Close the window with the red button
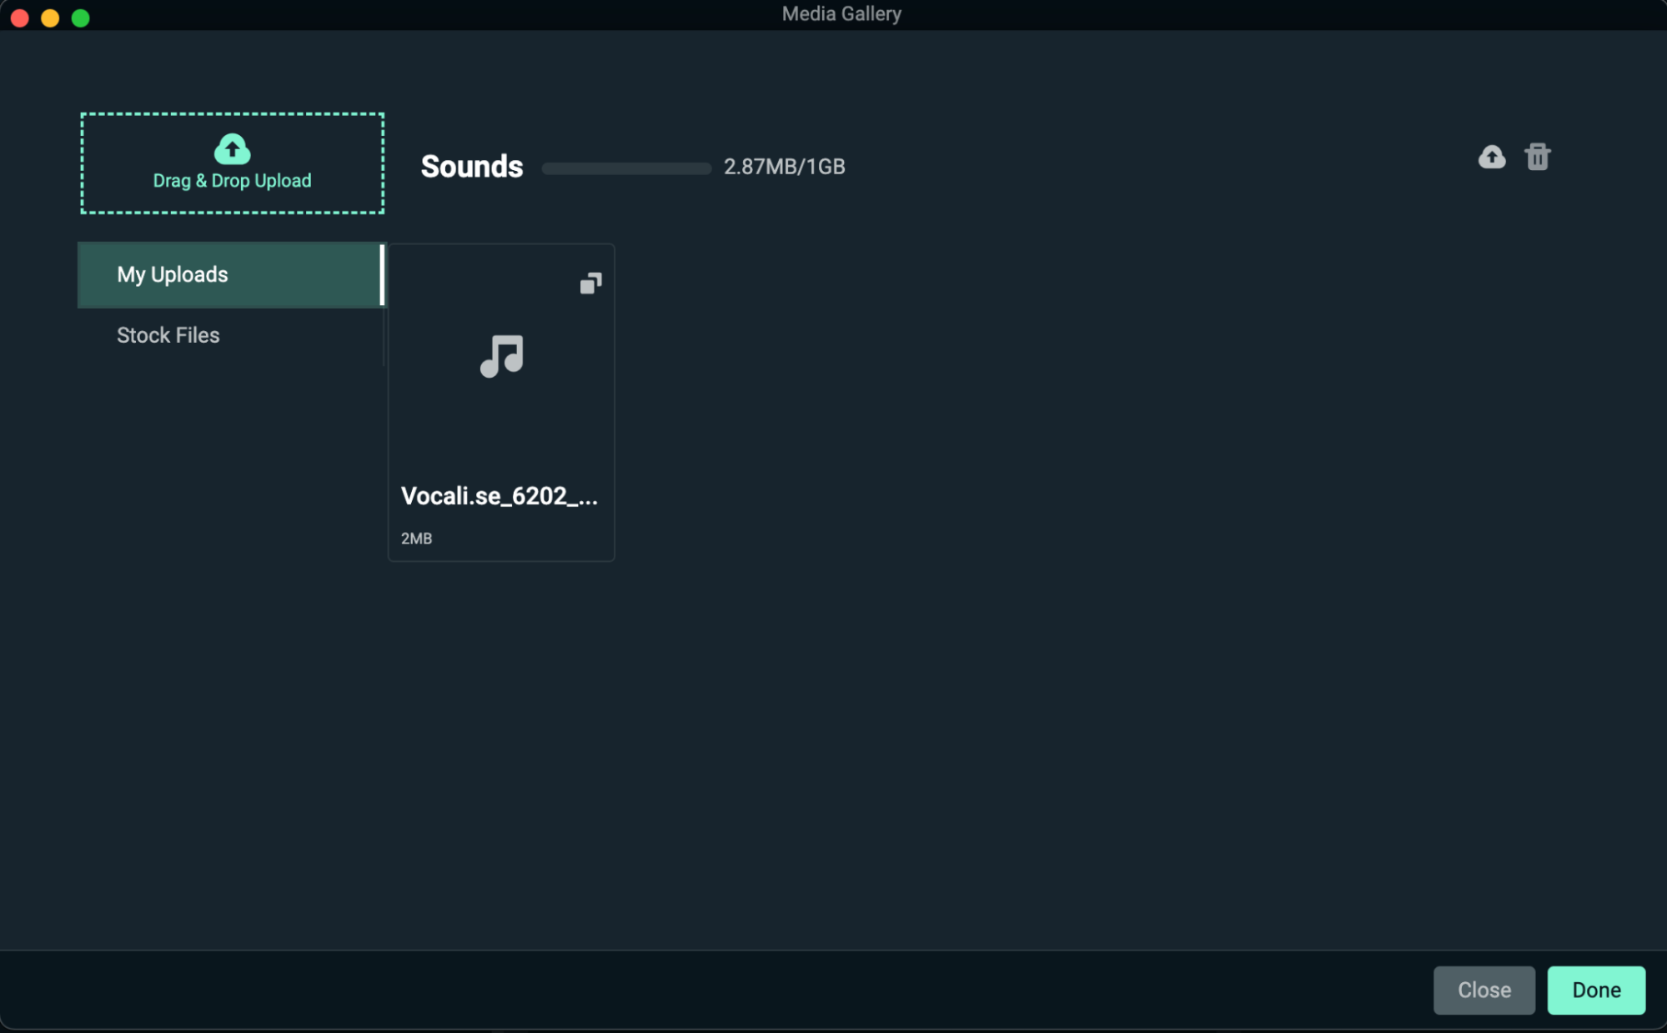 (20, 18)
